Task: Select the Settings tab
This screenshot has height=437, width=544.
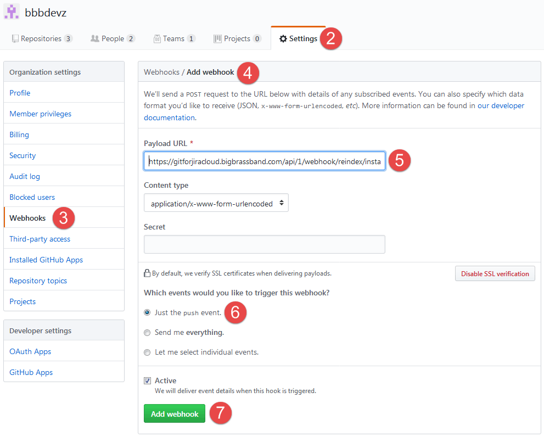Action: pyautogui.click(x=299, y=38)
